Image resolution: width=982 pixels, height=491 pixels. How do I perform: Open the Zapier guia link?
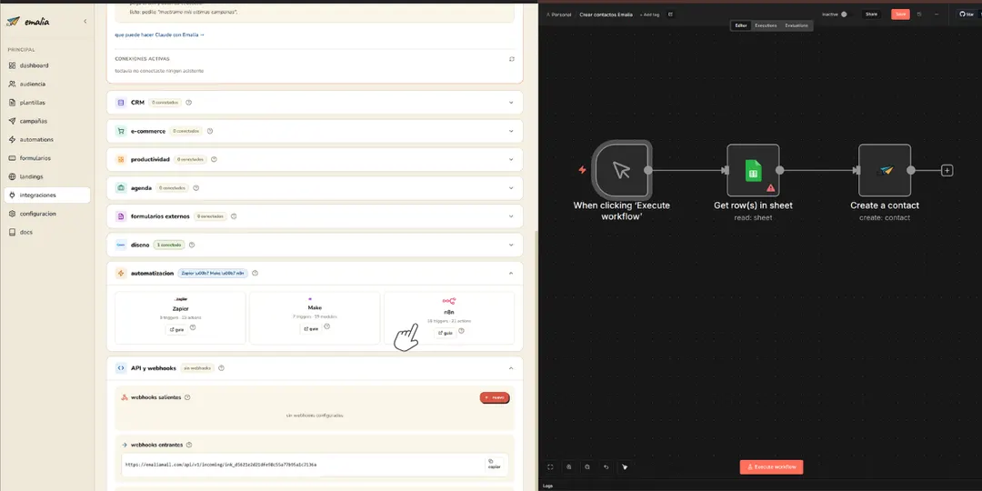pos(176,329)
